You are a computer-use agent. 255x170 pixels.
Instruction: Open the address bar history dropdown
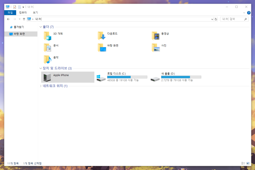(x=212, y=19)
